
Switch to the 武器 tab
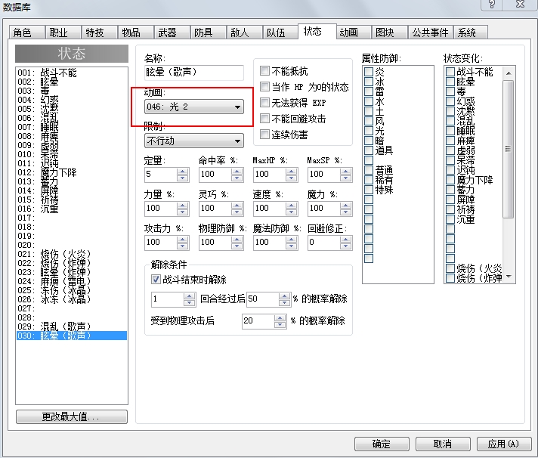[172, 32]
